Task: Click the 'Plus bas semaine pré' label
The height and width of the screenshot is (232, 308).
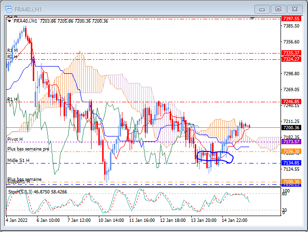Action: [x=28, y=149]
